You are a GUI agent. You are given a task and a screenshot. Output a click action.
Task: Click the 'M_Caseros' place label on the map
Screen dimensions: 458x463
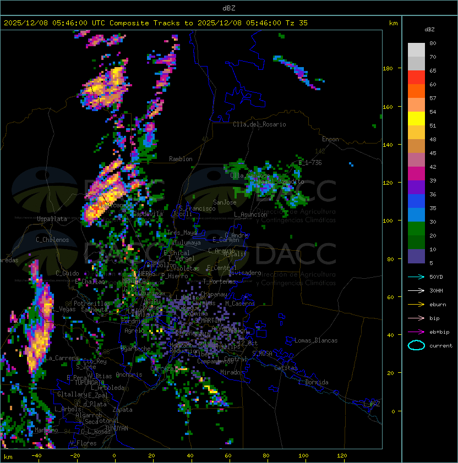[240, 304]
